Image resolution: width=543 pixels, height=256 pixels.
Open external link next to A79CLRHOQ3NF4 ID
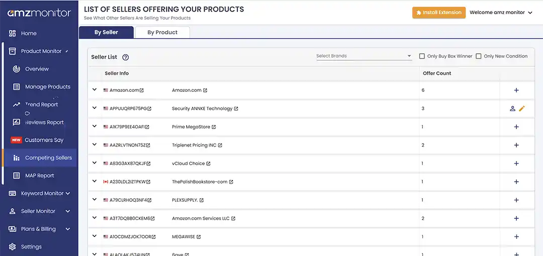(149, 200)
